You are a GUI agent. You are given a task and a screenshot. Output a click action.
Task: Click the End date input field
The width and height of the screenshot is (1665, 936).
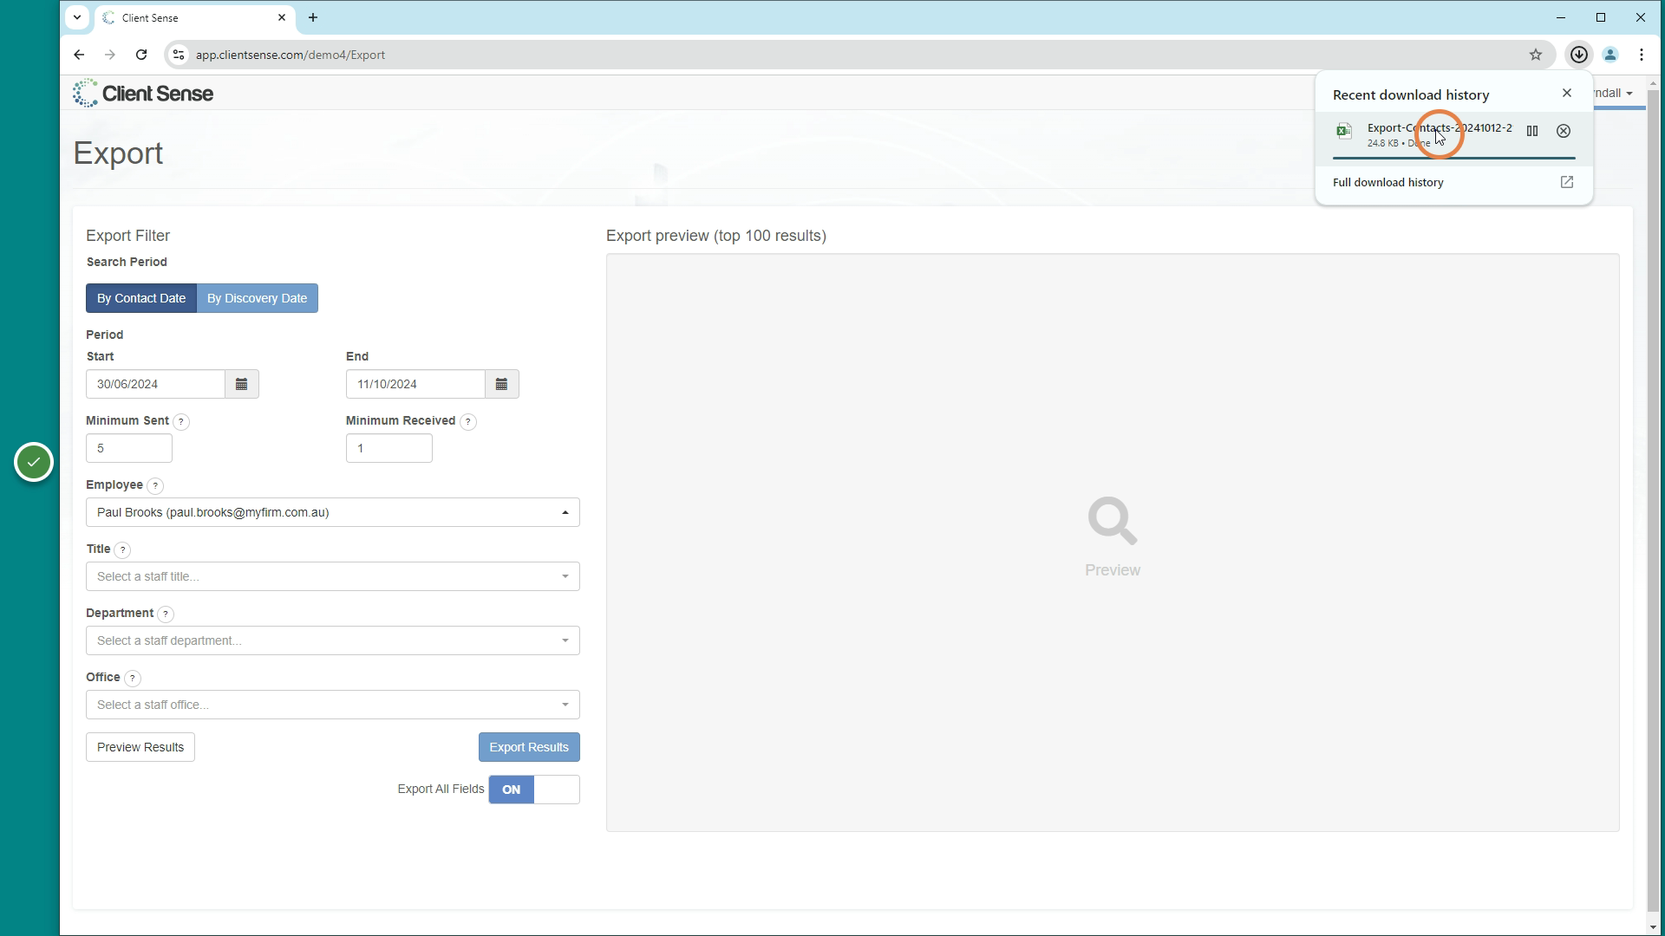pyautogui.click(x=416, y=384)
